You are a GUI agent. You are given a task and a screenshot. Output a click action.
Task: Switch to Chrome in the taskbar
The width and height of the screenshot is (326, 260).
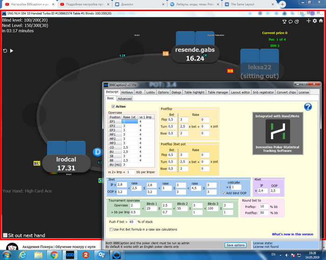(54, 255)
